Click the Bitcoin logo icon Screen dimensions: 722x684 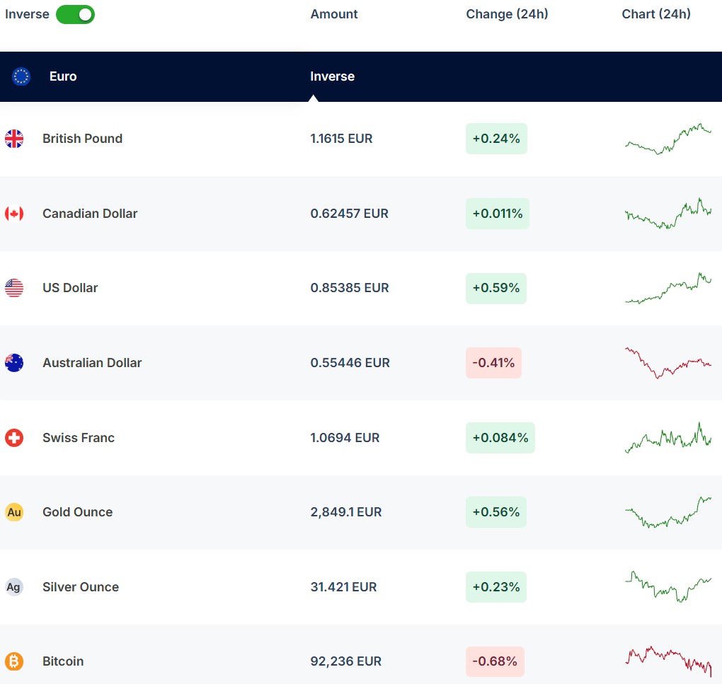(x=14, y=661)
